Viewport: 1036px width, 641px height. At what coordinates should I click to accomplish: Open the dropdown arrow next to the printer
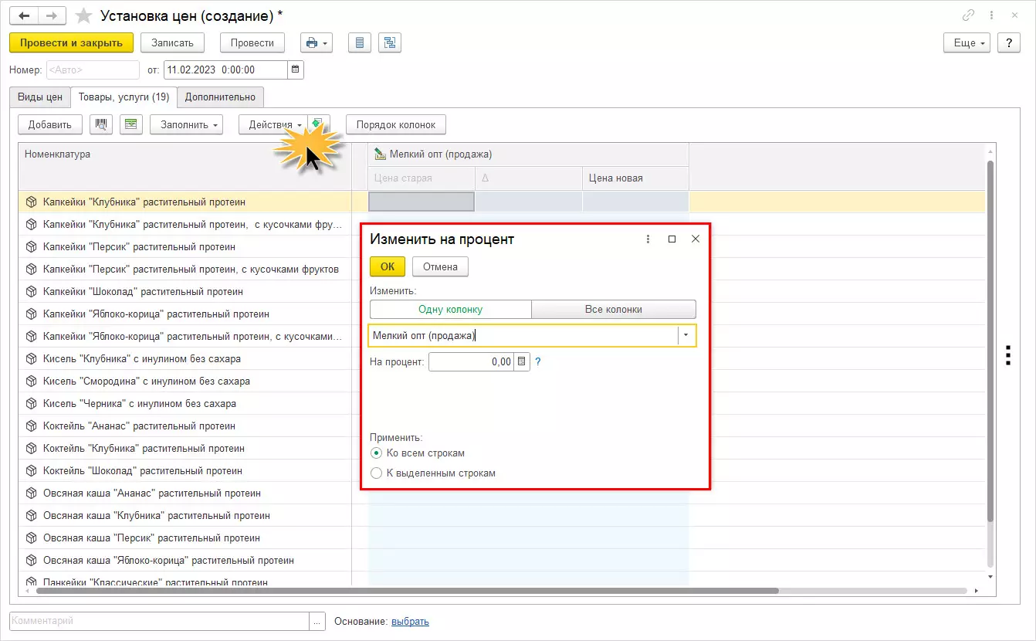(327, 43)
